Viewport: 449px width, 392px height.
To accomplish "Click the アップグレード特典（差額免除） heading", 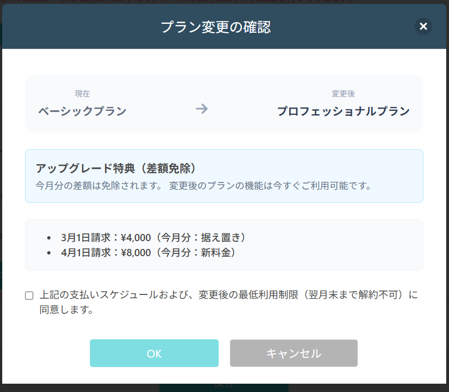I will [x=116, y=169].
